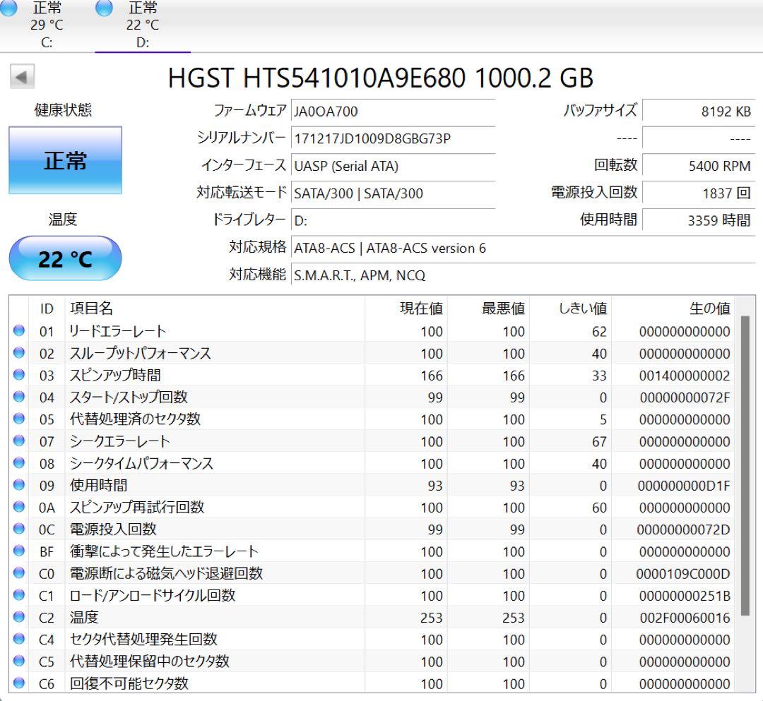The height and width of the screenshot is (701, 763).
Task: Select the シークタイムパフォーマンス row
Action: tap(372, 463)
